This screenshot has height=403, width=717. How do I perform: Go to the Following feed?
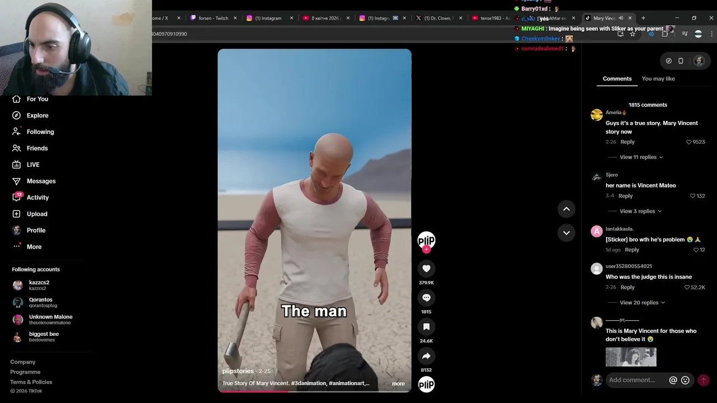(x=32, y=132)
